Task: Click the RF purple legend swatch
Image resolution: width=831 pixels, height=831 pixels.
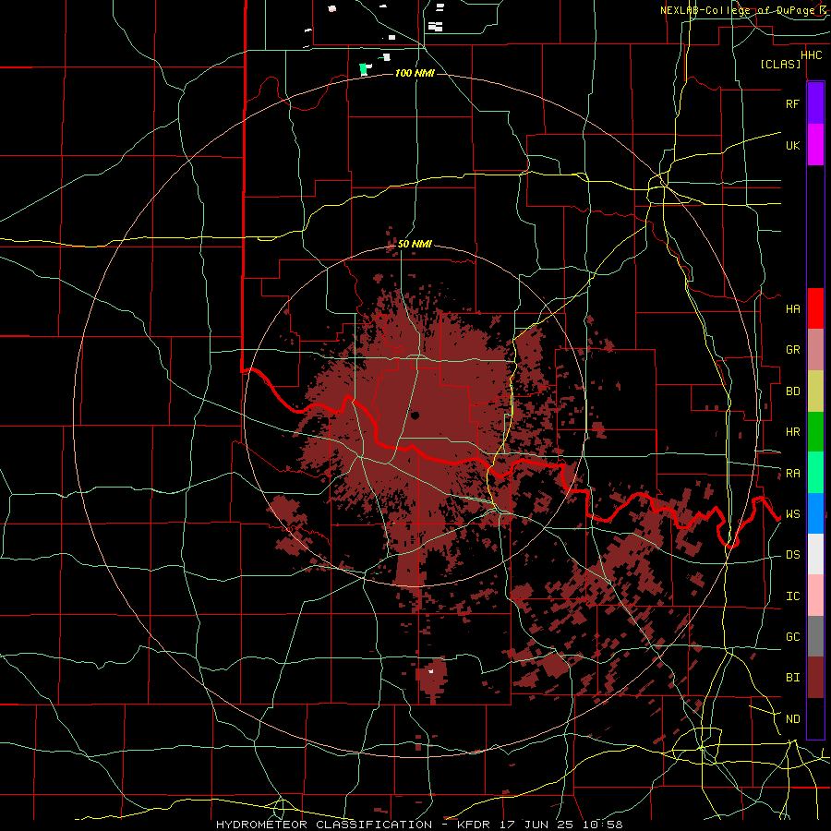Action: coord(815,103)
